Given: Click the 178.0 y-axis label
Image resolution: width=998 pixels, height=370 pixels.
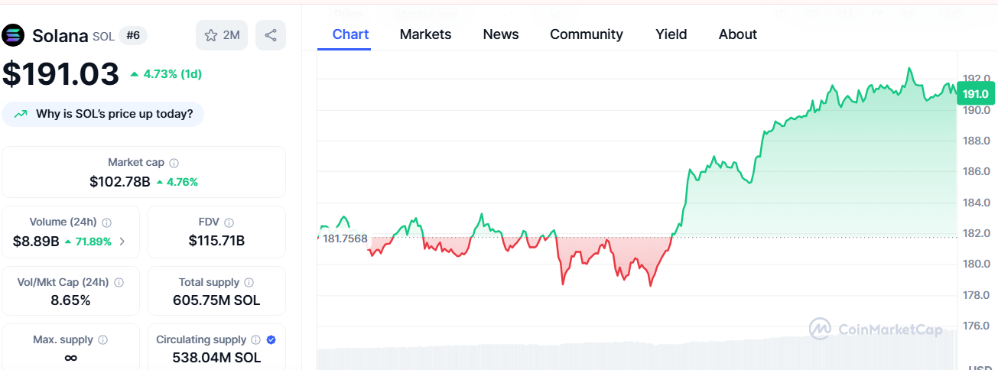Looking at the screenshot, I should (977, 295).
